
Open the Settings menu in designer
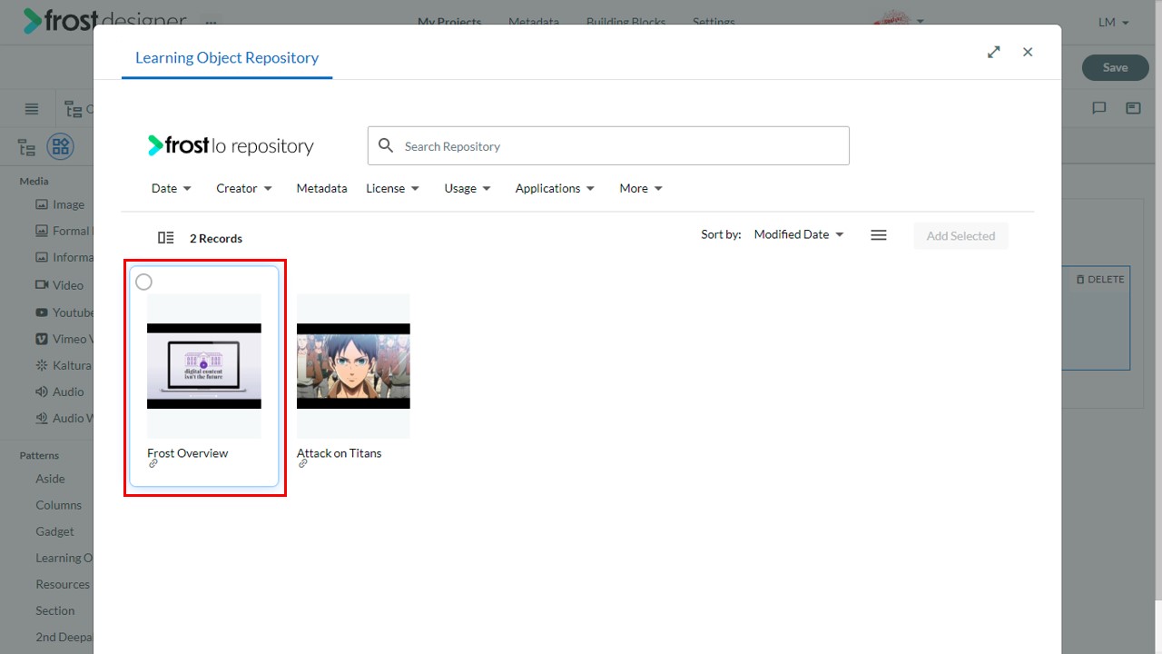point(714,22)
